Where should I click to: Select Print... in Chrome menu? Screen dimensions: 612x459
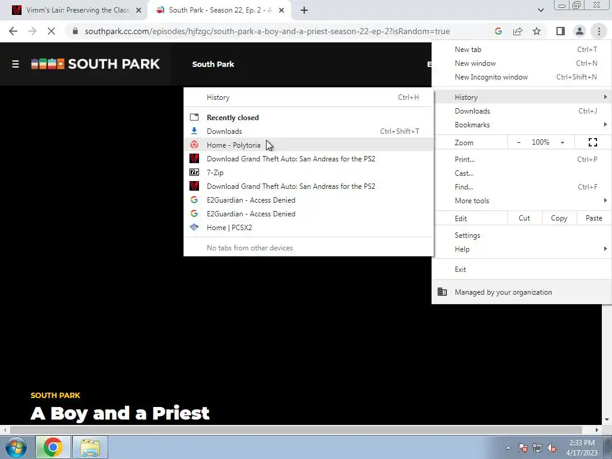(x=521, y=159)
